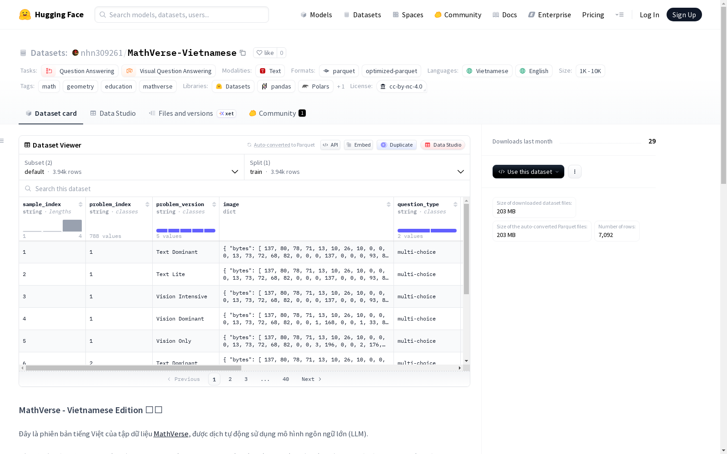This screenshot has width=727, height=454.
Task: Go to the Pricing page
Action: (593, 15)
